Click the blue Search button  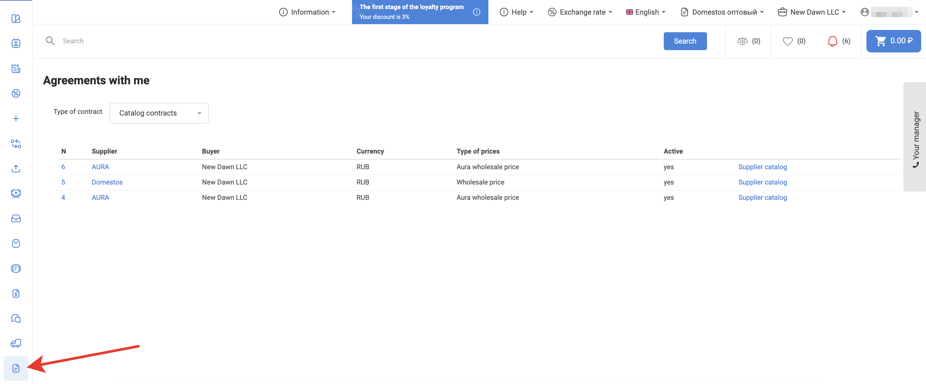(x=685, y=41)
